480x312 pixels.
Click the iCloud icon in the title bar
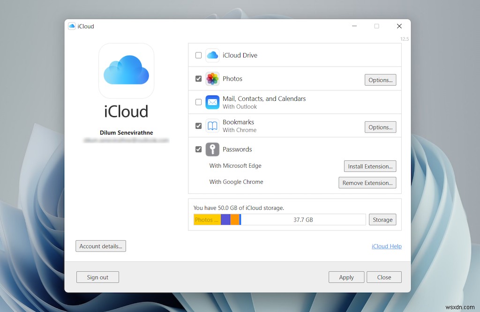pyautogui.click(x=72, y=26)
